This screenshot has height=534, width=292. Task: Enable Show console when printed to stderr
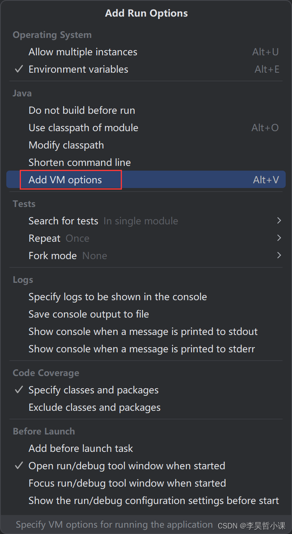(146, 349)
